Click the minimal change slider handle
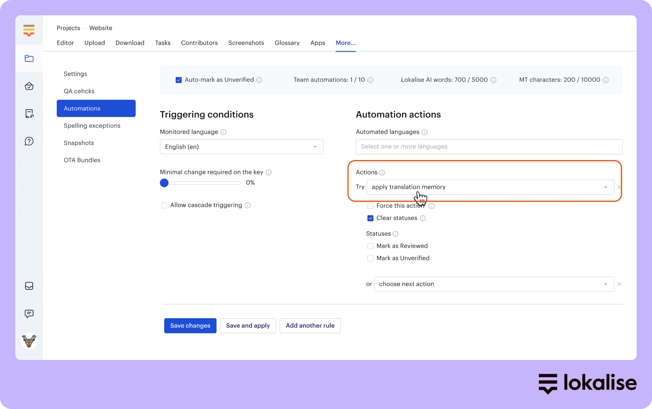The image size is (652, 409). (164, 183)
